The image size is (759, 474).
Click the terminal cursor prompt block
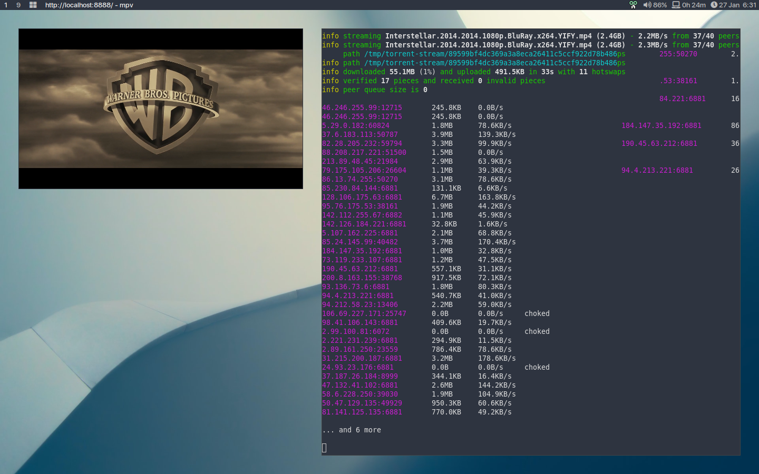[324, 448]
